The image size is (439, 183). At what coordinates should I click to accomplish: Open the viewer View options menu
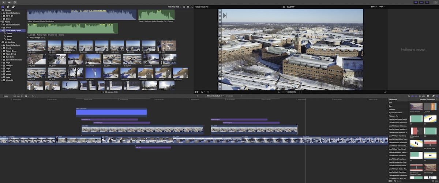pos(382,7)
